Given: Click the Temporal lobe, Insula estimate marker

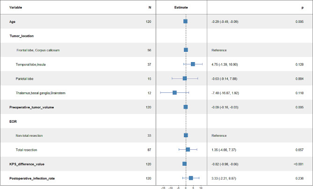Looking at the screenshot, I should (193, 64).
